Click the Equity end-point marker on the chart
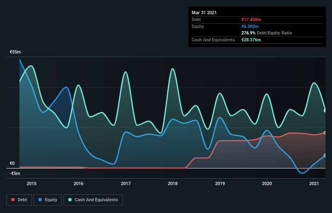 click(325, 155)
